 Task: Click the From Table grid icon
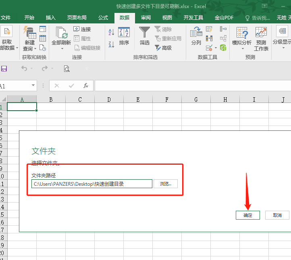click(43, 38)
